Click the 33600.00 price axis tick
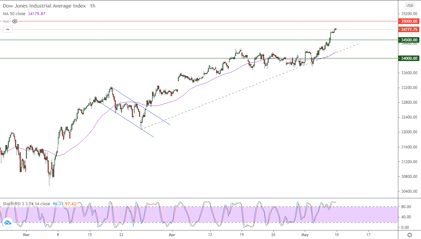This screenshot has height=239, width=421. pos(409,73)
